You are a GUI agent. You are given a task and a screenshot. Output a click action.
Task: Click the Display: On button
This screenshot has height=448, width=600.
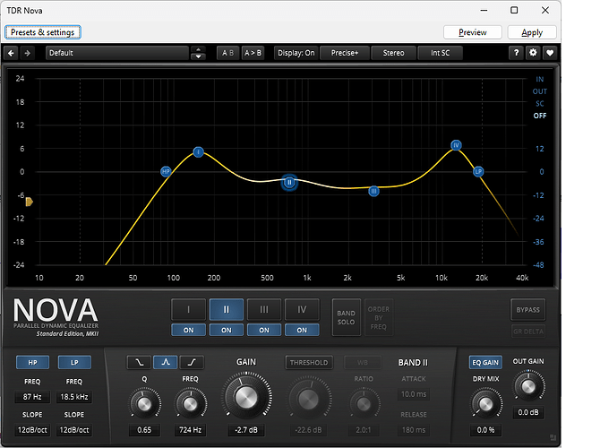click(296, 53)
